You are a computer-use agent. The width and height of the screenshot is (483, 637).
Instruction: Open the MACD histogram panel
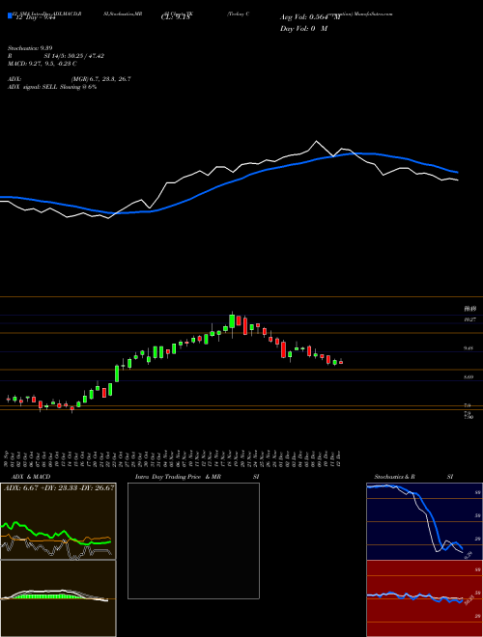[x=58, y=598]
